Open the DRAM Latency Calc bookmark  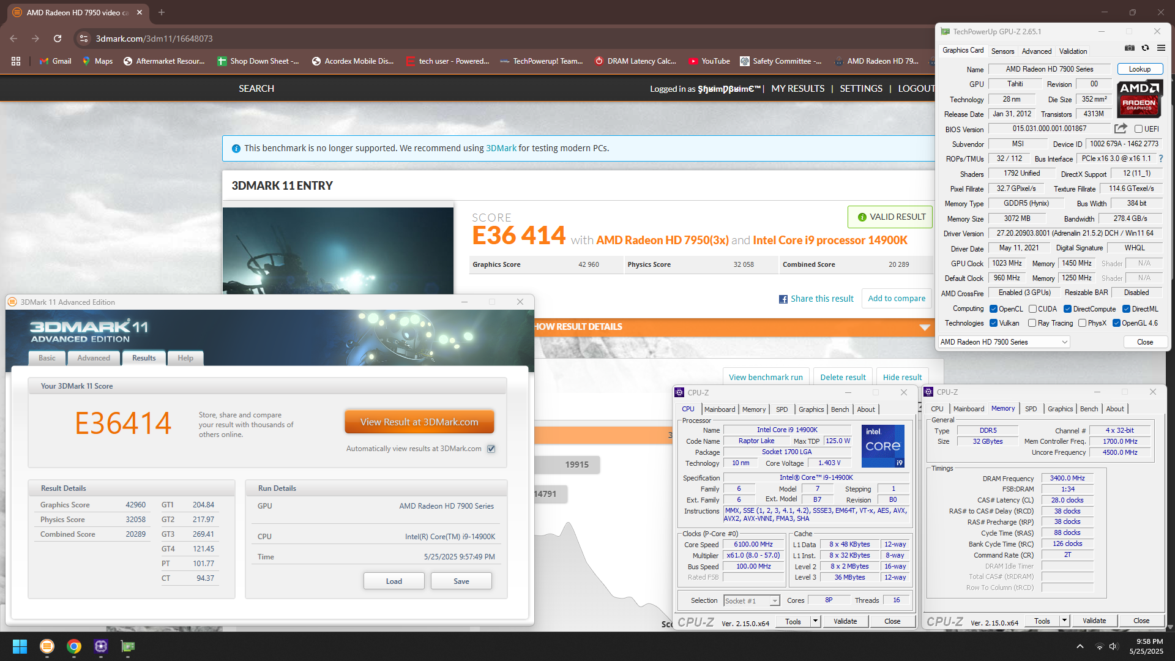[x=635, y=61]
